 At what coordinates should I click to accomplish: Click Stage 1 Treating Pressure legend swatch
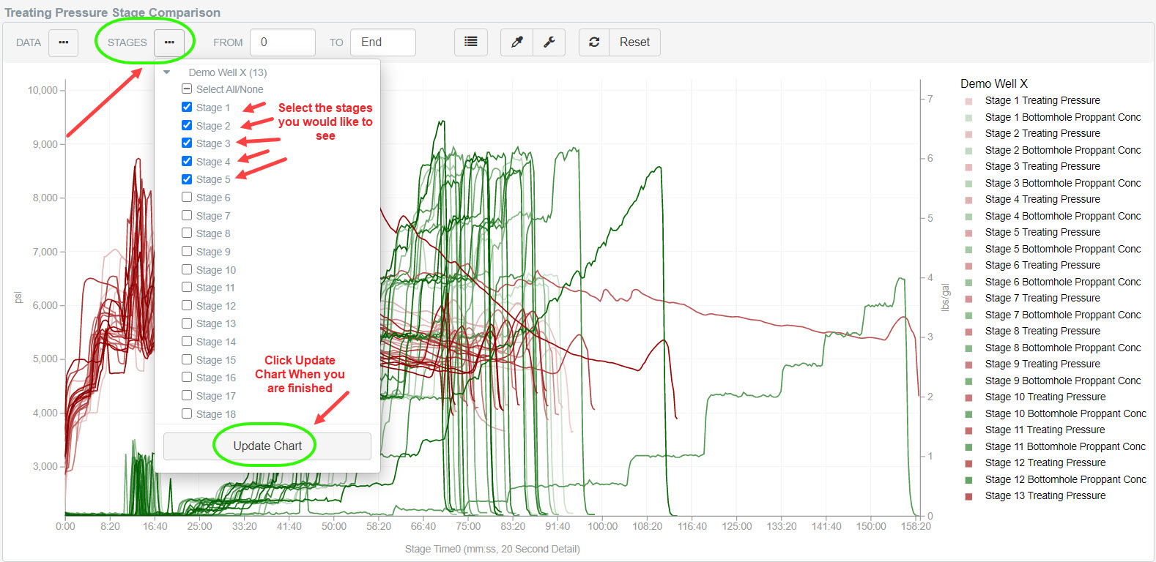point(968,101)
